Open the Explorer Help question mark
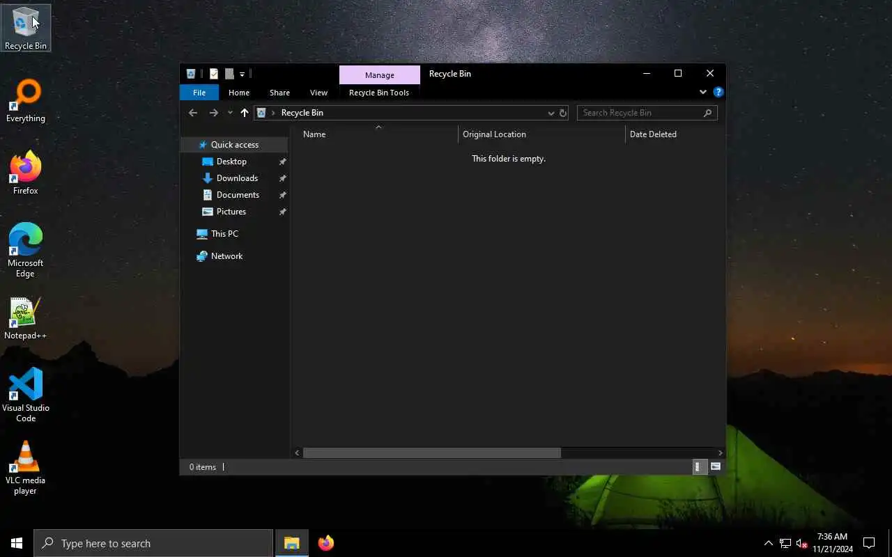892x557 pixels. point(718,92)
